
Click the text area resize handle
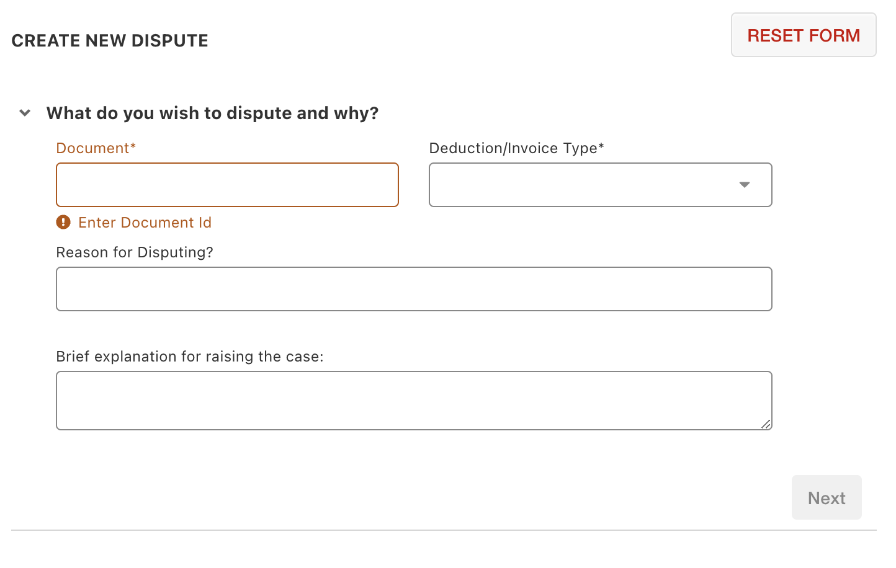(766, 424)
